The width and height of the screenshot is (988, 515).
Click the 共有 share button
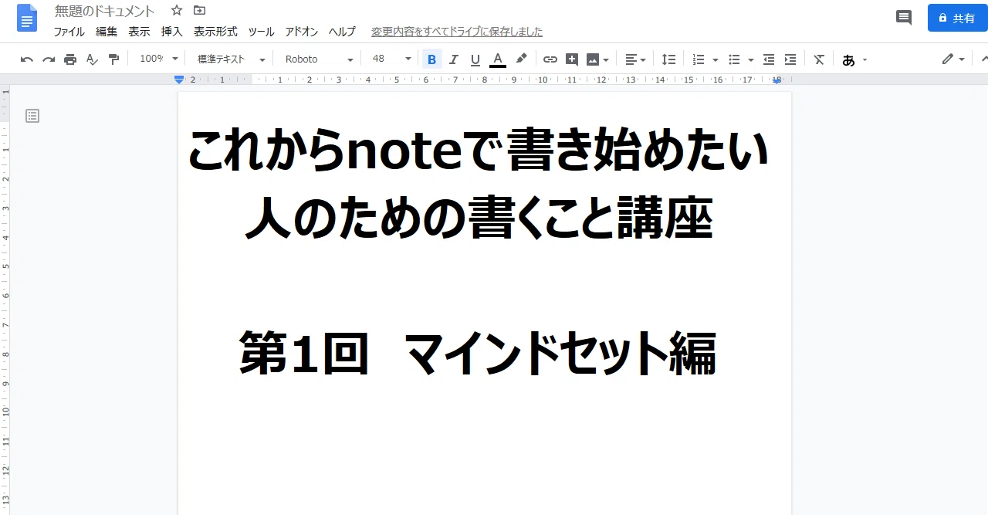957,18
